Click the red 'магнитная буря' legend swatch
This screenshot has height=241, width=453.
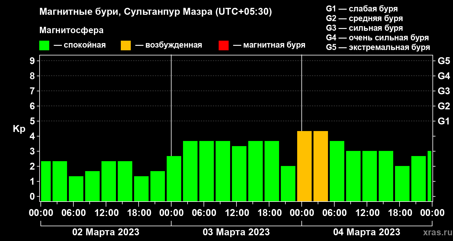(x=223, y=45)
